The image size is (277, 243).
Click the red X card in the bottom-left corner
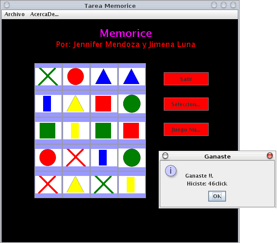click(x=48, y=185)
